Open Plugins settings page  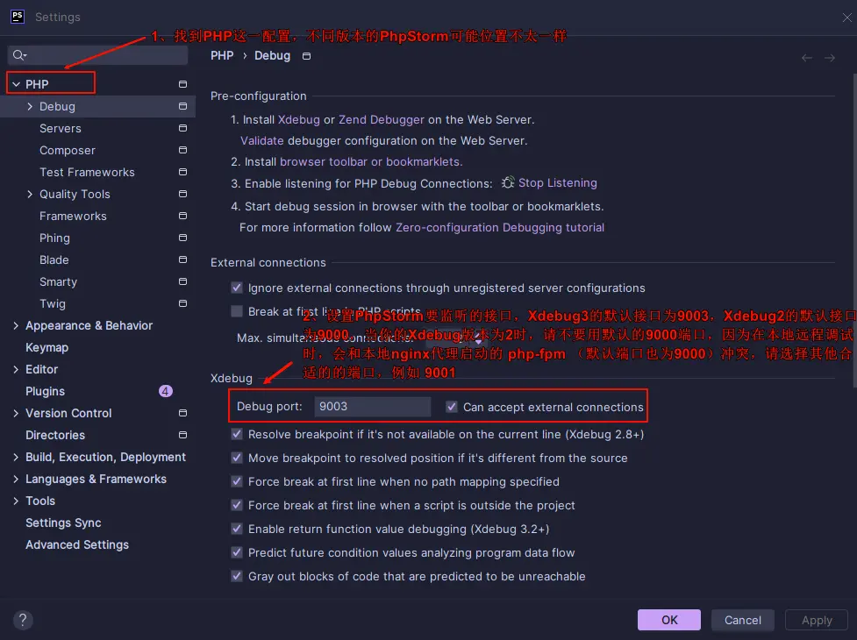[x=45, y=391]
